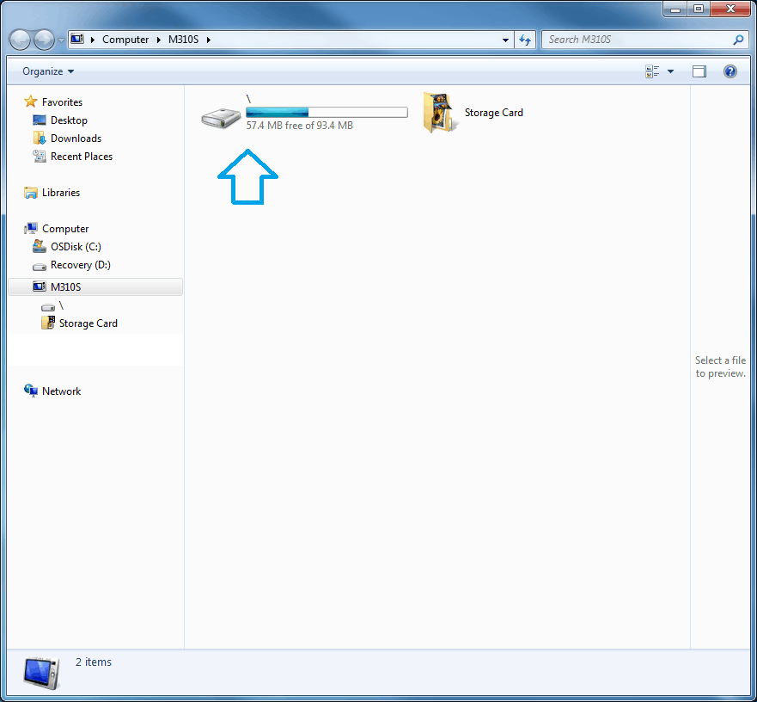
Task: Refresh the M310S folder view
Action: click(525, 39)
